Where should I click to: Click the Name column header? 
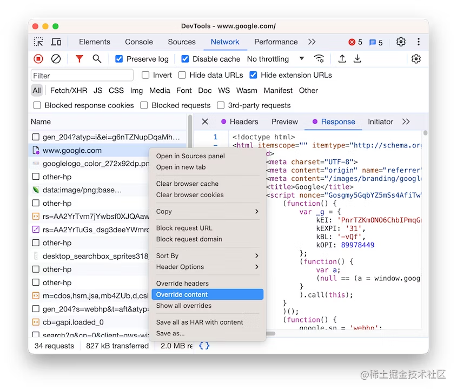click(108, 122)
